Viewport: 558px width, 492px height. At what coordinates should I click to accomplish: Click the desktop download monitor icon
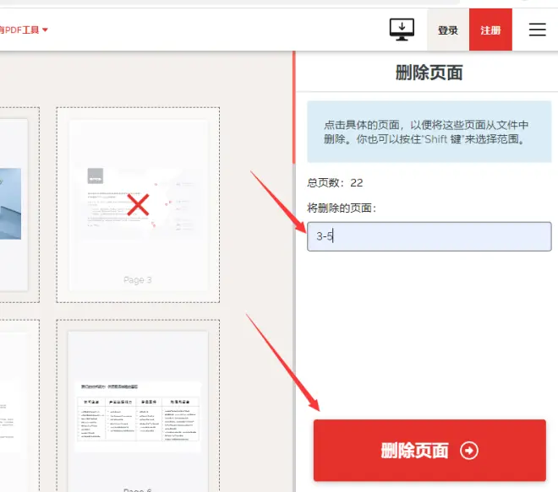click(402, 30)
